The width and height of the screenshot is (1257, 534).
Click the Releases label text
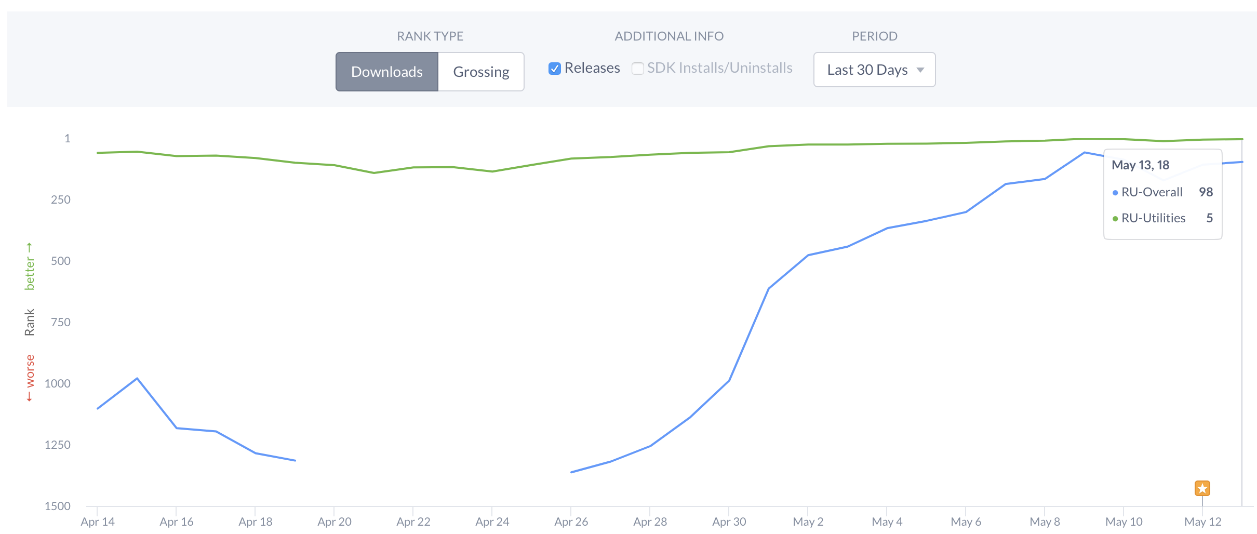coord(592,68)
